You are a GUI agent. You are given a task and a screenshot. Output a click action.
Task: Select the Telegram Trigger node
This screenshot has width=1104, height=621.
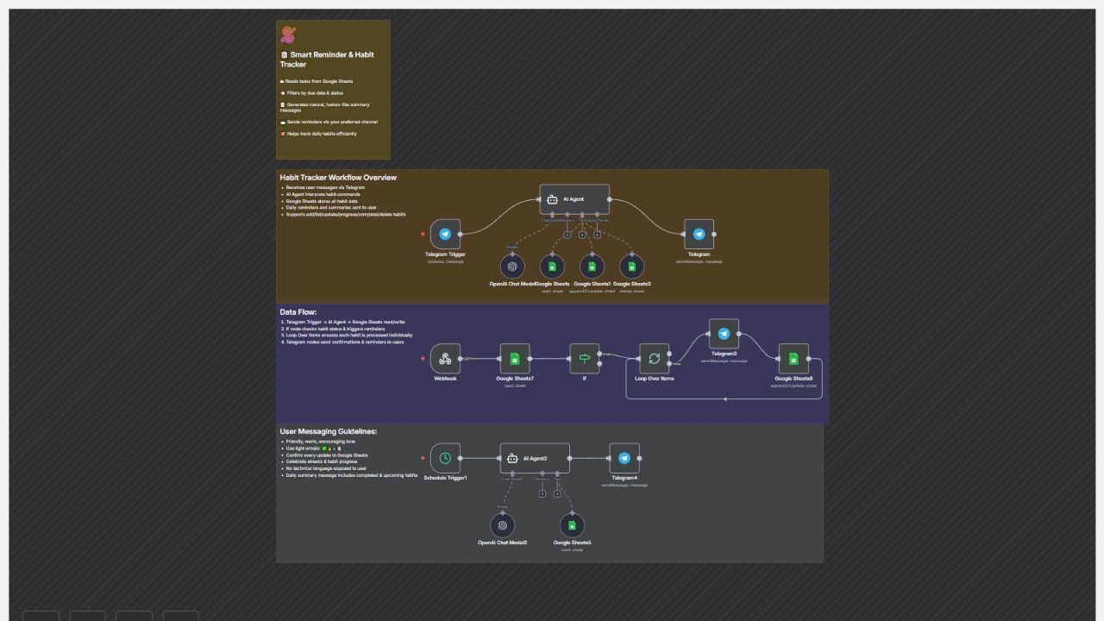coord(445,234)
